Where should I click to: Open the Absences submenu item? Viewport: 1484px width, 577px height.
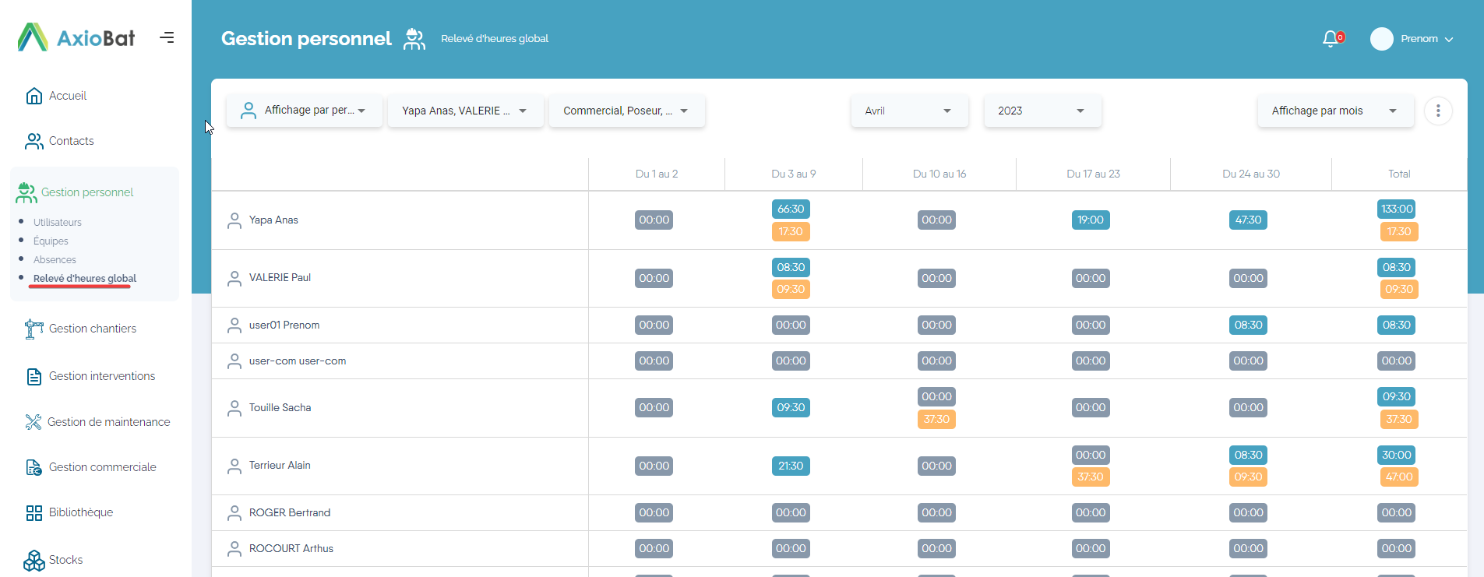coord(55,260)
